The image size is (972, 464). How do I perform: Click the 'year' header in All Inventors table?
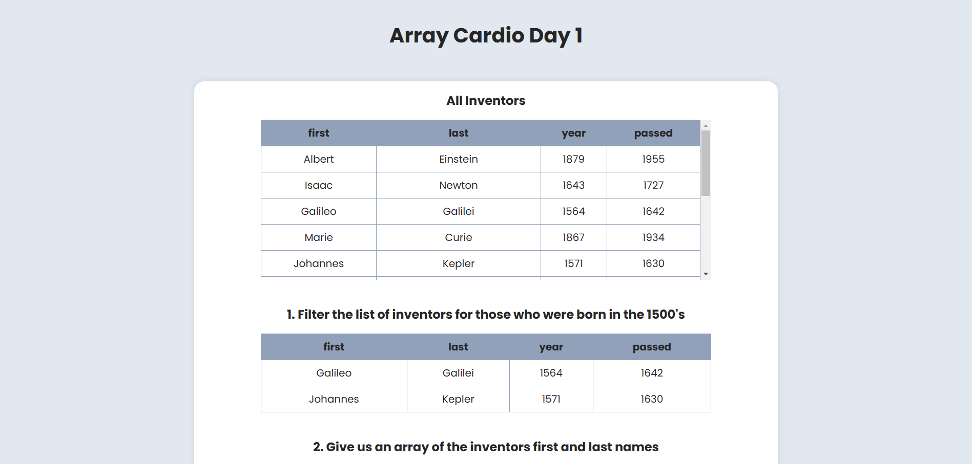tap(573, 133)
